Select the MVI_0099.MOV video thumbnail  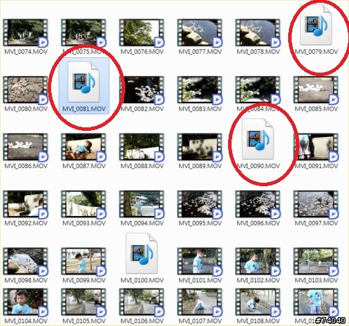(x=84, y=262)
